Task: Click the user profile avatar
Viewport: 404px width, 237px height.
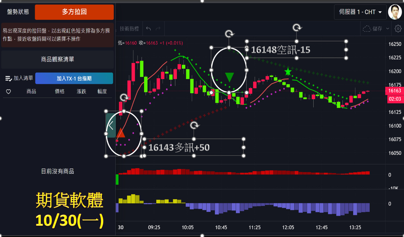Action: tap(395, 12)
